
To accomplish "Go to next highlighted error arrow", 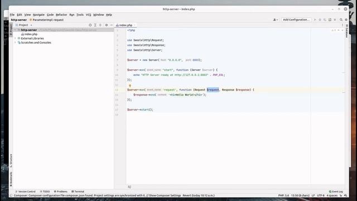I will coord(342,30).
